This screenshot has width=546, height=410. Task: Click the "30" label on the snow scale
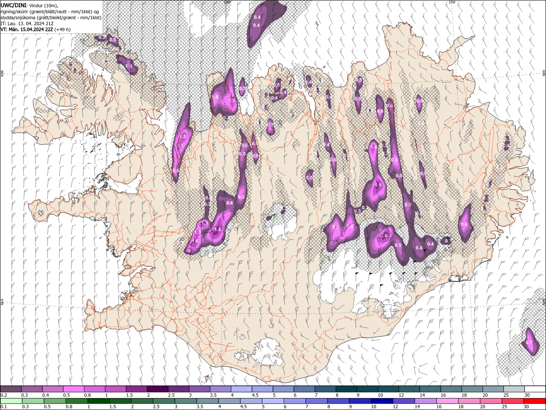click(x=527, y=395)
